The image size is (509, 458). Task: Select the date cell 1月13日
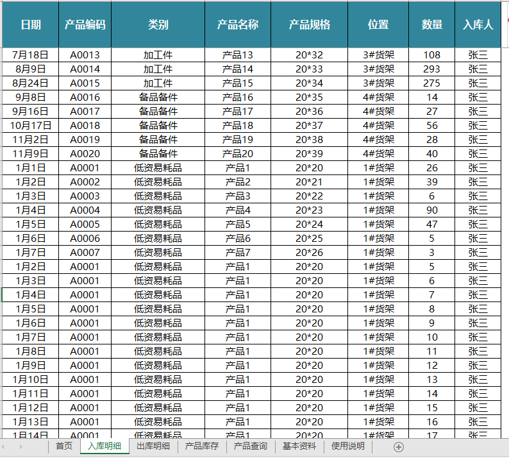pos(31,422)
